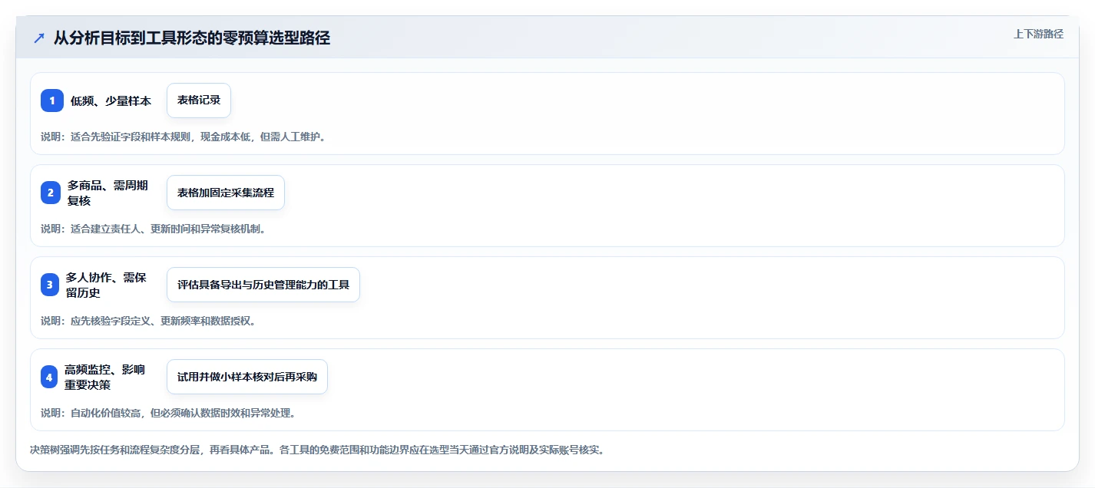Click the 评估具备导出与历史管理能力的工具 chip
The height and width of the screenshot is (488, 1095).
click(263, 285)
